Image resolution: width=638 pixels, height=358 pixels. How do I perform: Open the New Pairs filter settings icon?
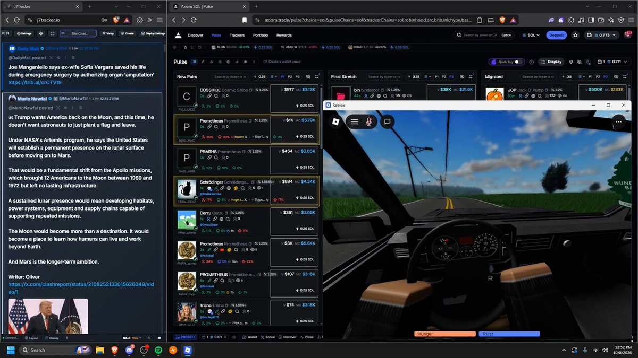pyautogui.click(x=317, y=77)
